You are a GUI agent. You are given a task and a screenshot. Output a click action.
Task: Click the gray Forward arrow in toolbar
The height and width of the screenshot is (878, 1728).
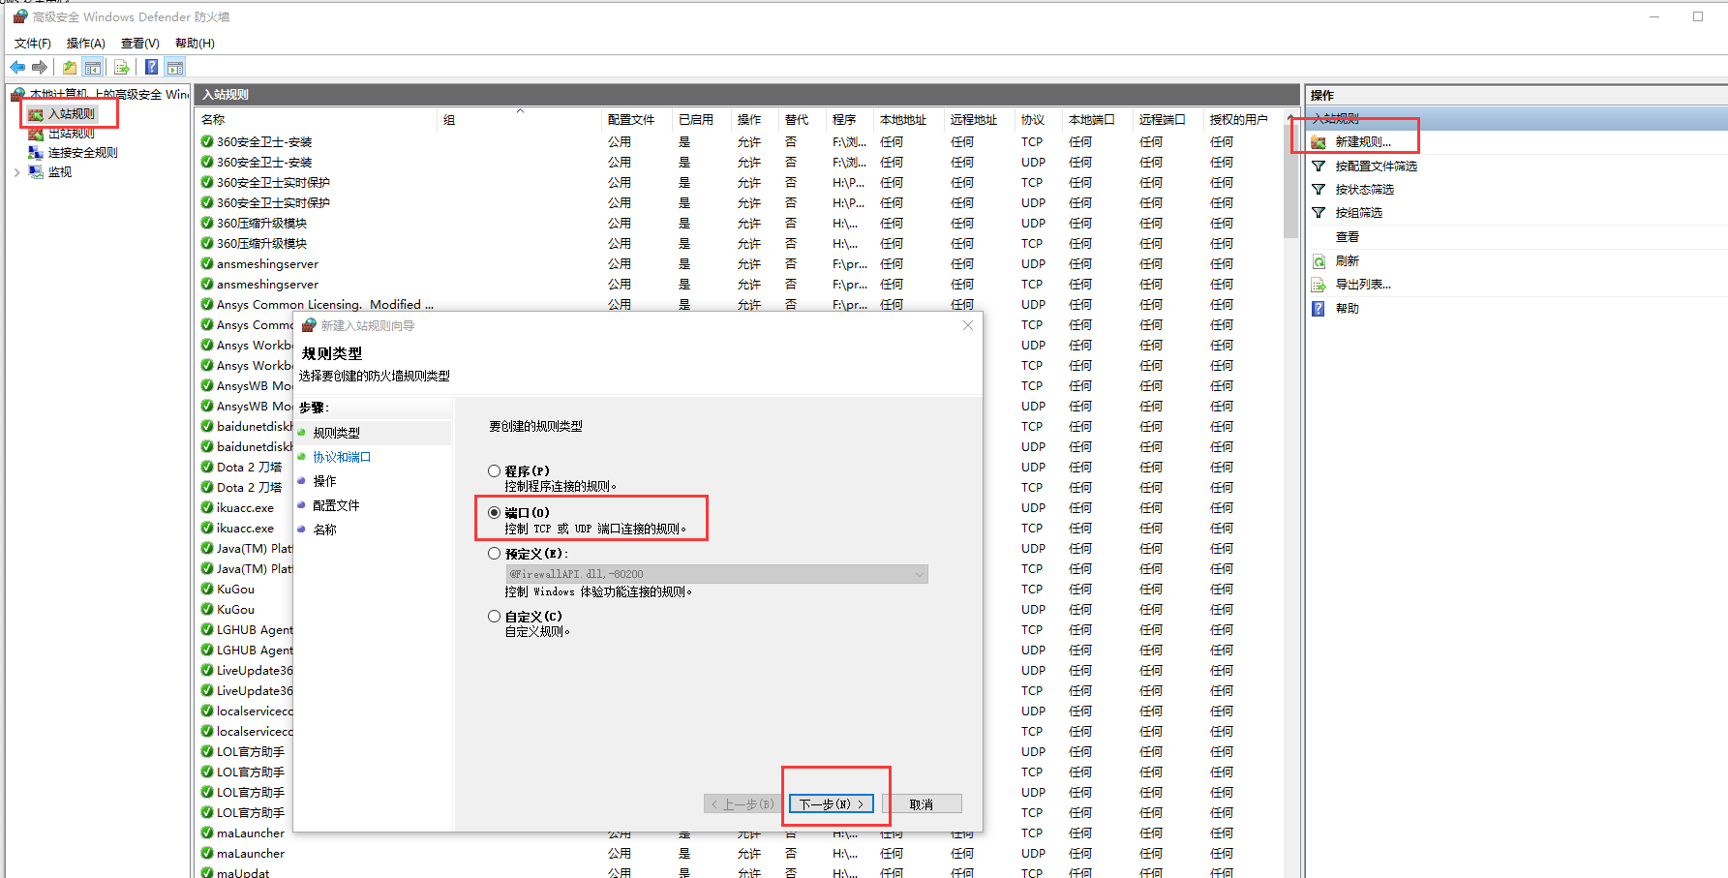point(40,67)
